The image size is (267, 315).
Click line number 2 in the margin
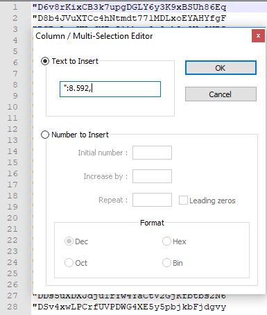[x=15, y=18]
